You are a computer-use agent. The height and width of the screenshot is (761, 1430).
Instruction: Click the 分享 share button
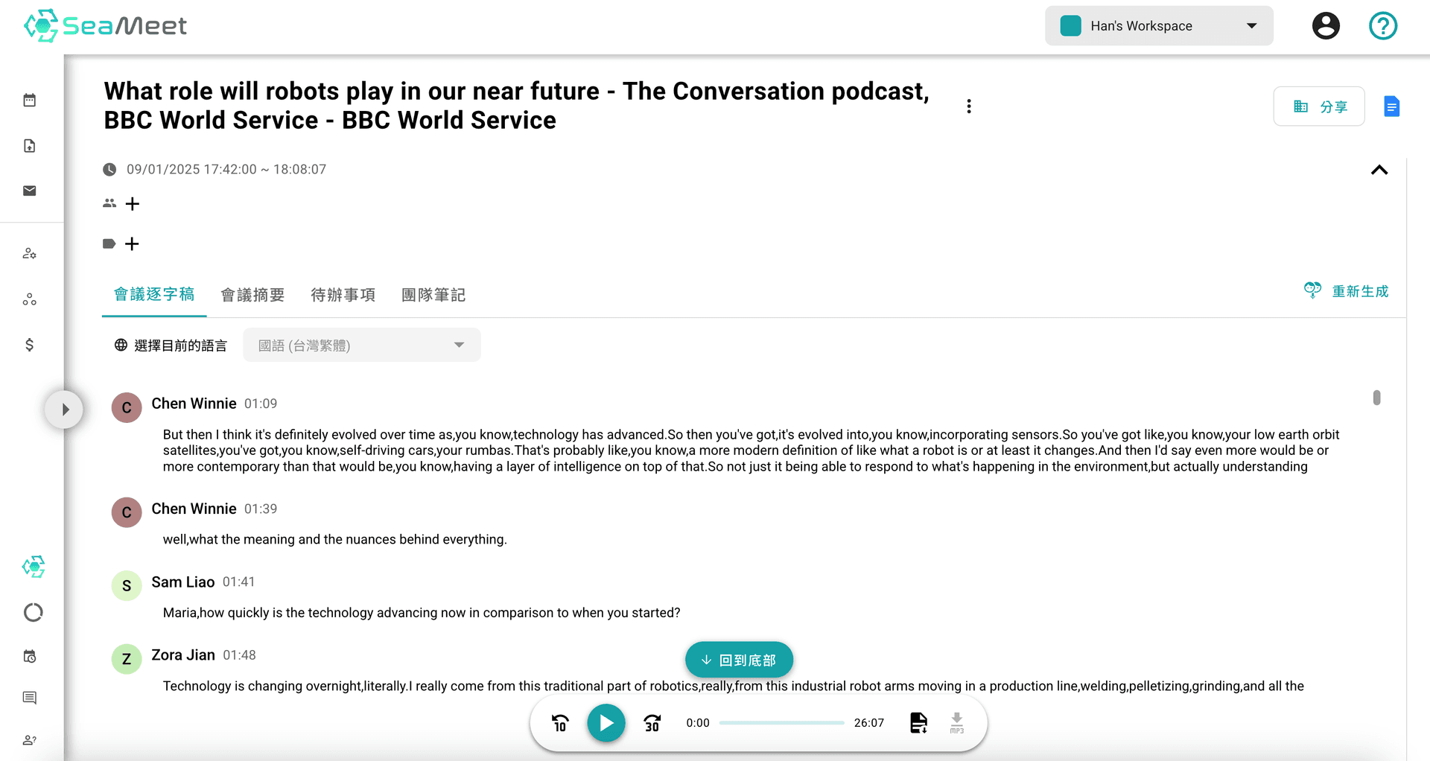(1319, 106)
